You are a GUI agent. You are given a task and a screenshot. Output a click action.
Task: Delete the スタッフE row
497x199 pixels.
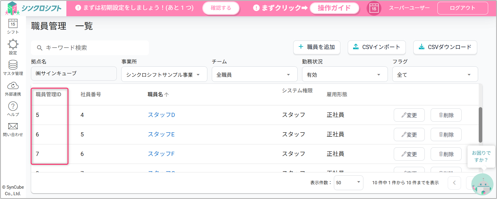446,135
